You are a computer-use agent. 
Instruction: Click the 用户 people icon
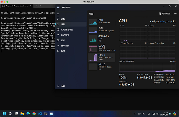[x=58, y=40]
